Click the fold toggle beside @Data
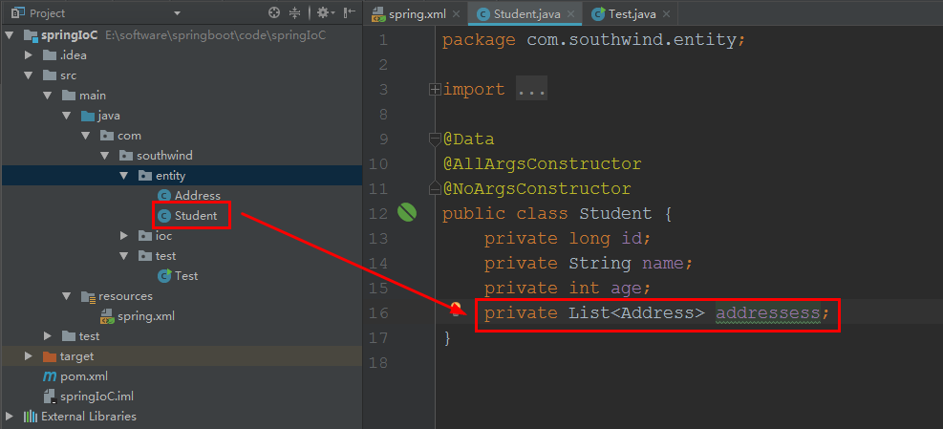Viewport: 943px width, 429px height. (434, 139)
